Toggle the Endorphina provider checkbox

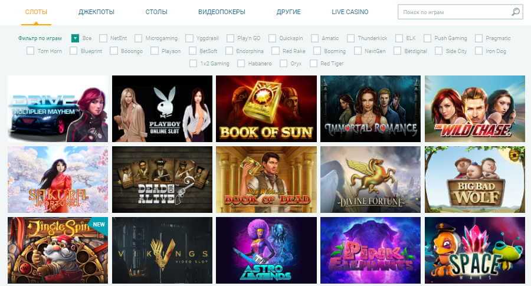[230, 51]
